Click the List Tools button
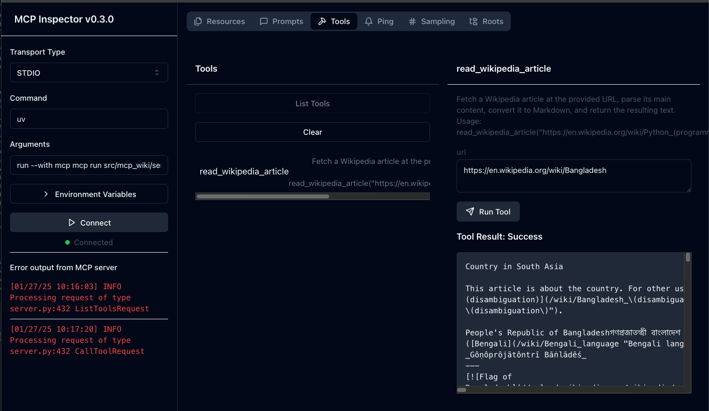 click(x=312, y=103)
